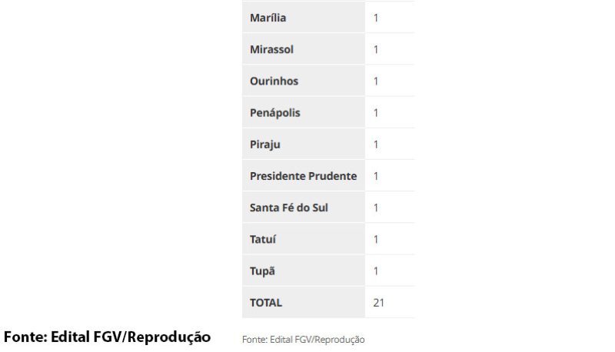Click the value 1 next to Marília
The image size is (615, 352).
[x=376, y=18]
